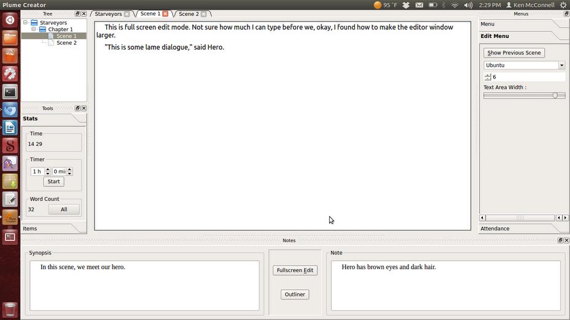The image size is (570, 320).
Task: Open Dropbox indicator in top panel
Action: [x=406, y=5]
